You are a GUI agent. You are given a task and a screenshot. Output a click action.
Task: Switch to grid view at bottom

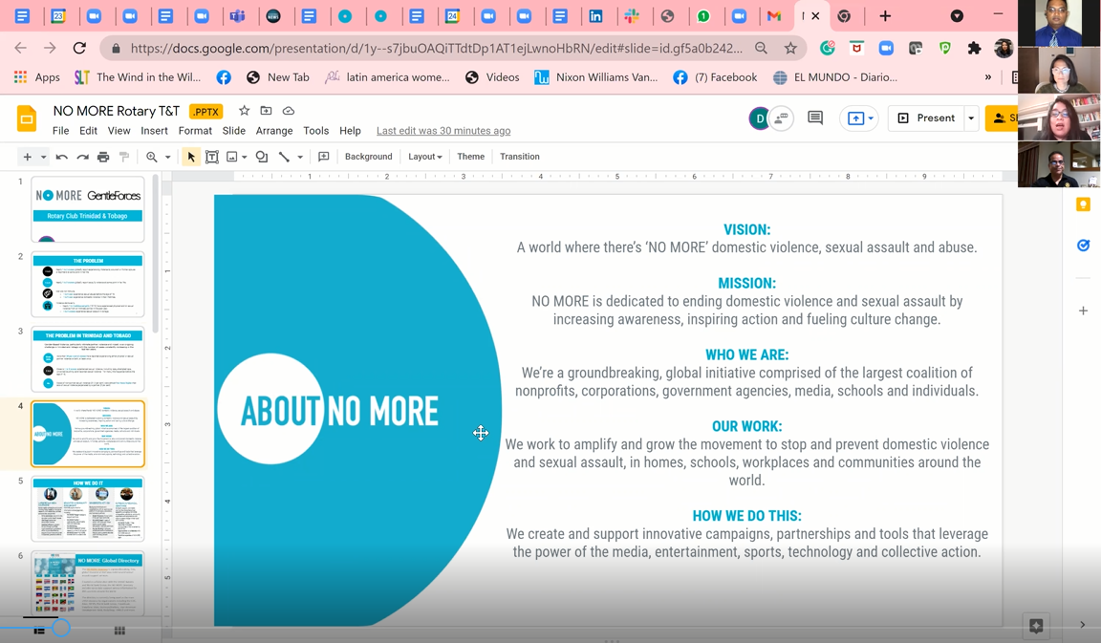pos(119,631)
